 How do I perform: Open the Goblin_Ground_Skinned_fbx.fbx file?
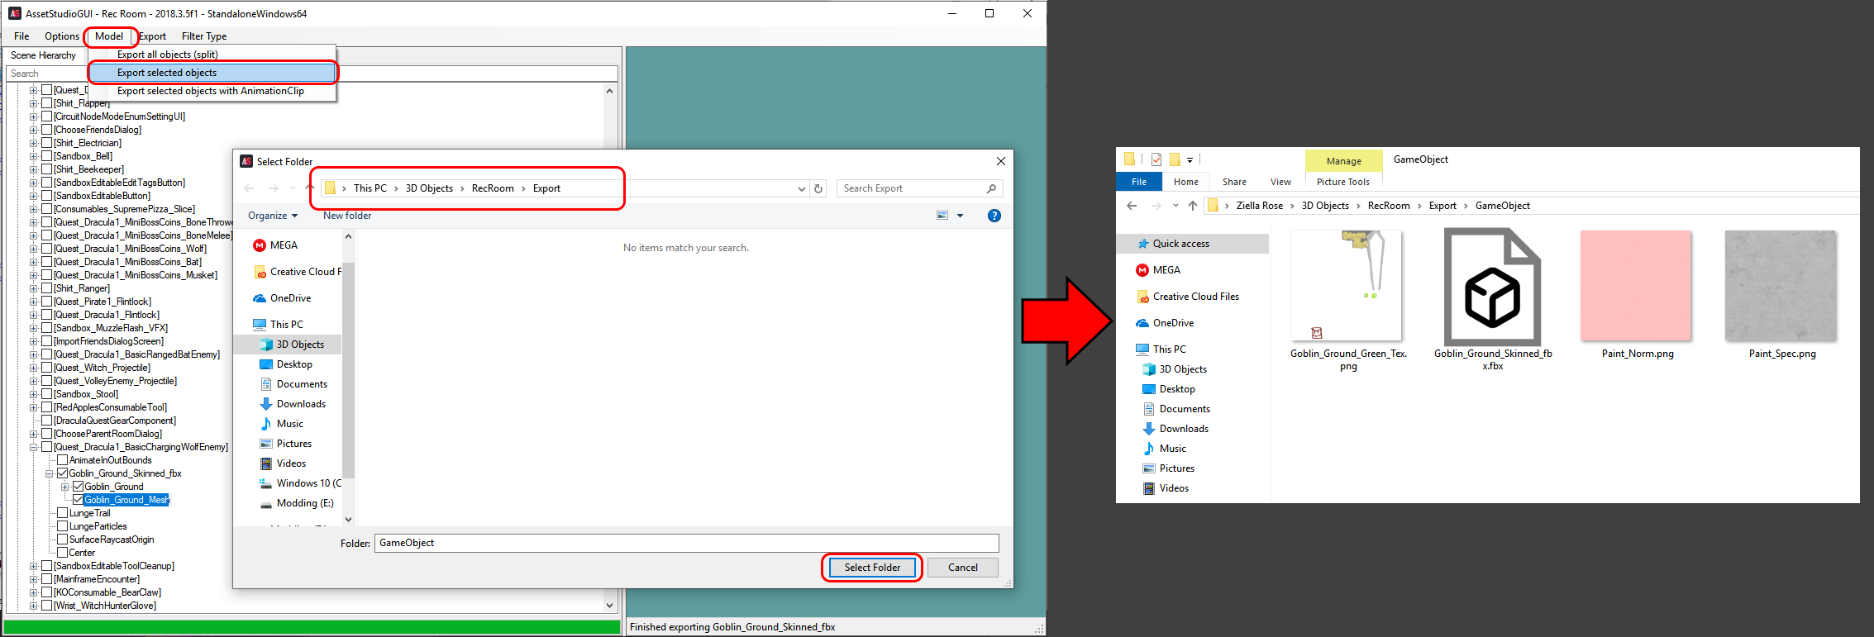(x=1492, y=288)
